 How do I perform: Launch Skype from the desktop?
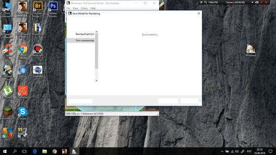click(x=22, y=113)
